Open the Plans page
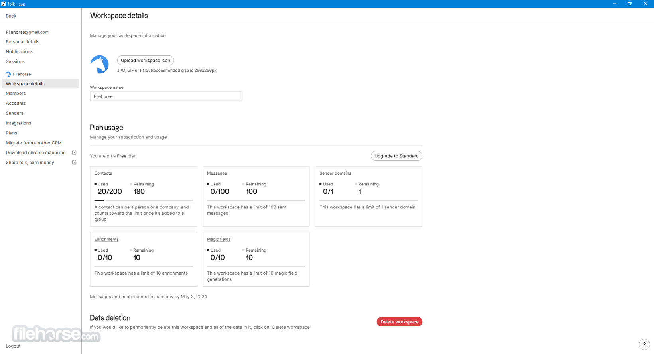This screenshot has width=654, height=354. (12, 133)
